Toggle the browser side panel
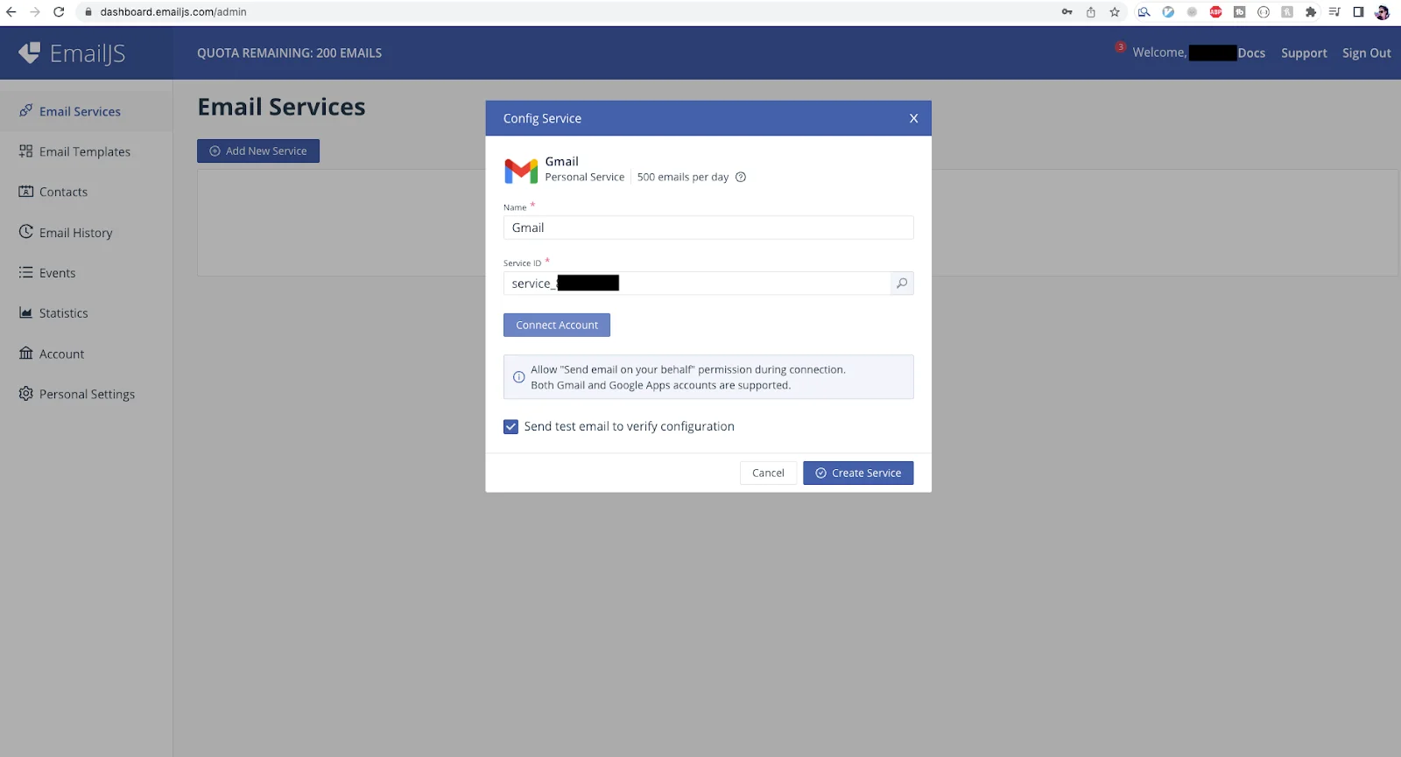This screenshot has height=757, width=1401. coord(1358,12)
